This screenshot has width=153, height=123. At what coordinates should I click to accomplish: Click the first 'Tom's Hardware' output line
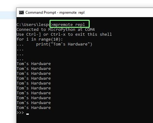pyautogui.click(x=34, y=64)
